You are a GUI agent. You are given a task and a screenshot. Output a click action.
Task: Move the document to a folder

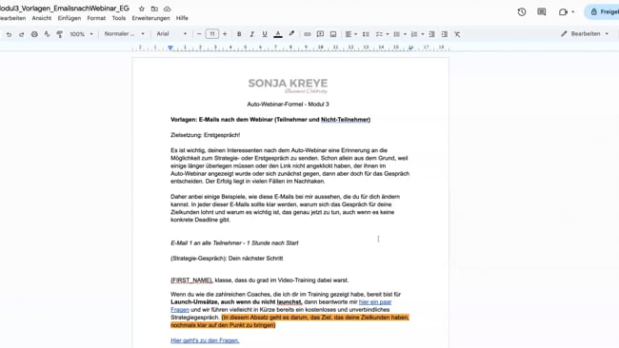click(x=154, y=9)
